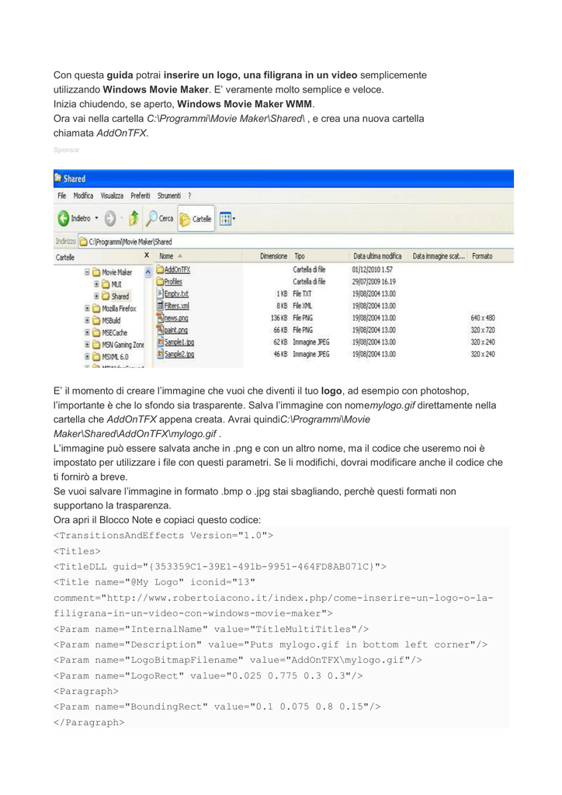Screen dimensions: 562x795
Task: Click the MSXML 6.0 folder icon
Action: 96,357
